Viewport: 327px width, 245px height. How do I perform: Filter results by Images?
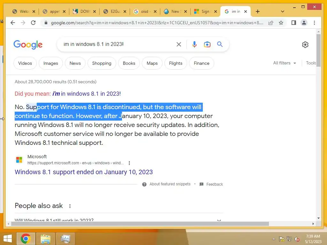(51, 63)
